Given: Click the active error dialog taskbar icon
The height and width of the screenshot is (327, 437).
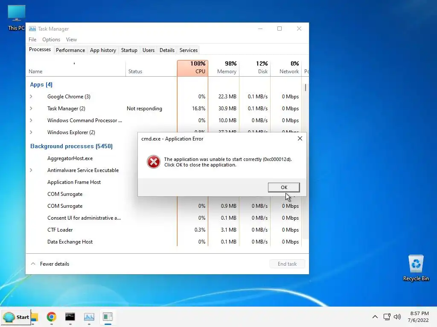Looking at the screenshot, I should pyautogui.click(x=108, y=317).
